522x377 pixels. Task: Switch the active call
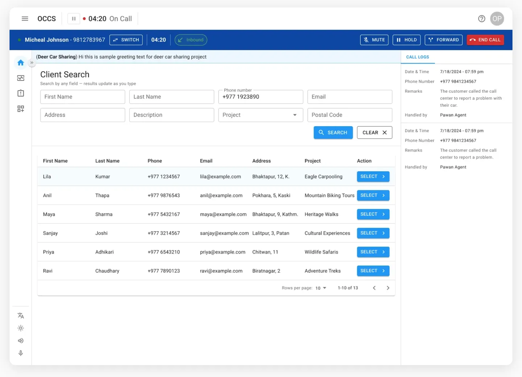pyautogui.click(x=126, y=40)
